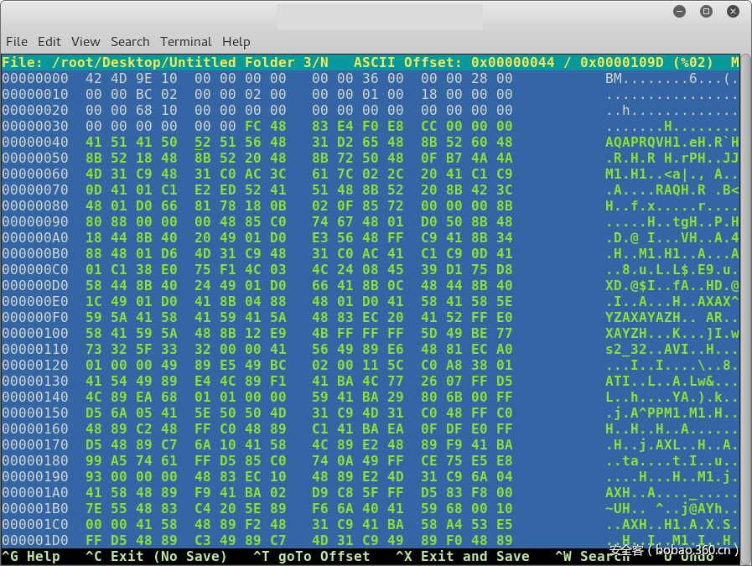Open the Edit menu
The image size is (752, 566).
tap(49, 41)
